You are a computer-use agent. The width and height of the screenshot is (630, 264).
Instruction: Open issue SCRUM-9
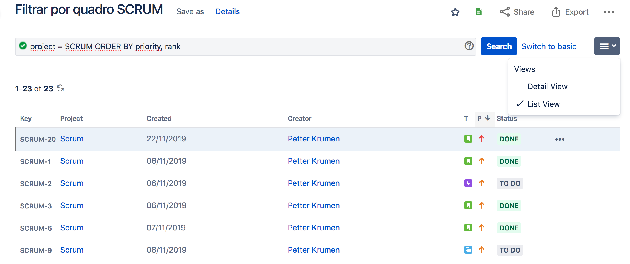click(36, 250)
